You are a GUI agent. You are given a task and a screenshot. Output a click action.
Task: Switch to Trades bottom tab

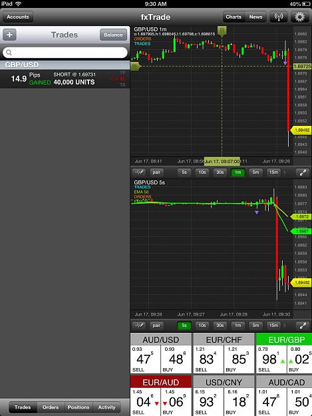point(23,407)
